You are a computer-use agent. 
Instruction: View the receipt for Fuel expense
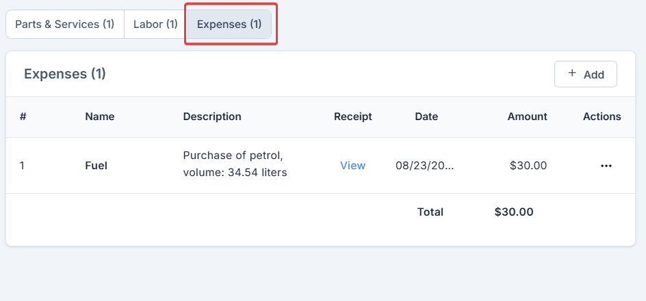pyautogui.click(x=352, y=165)
